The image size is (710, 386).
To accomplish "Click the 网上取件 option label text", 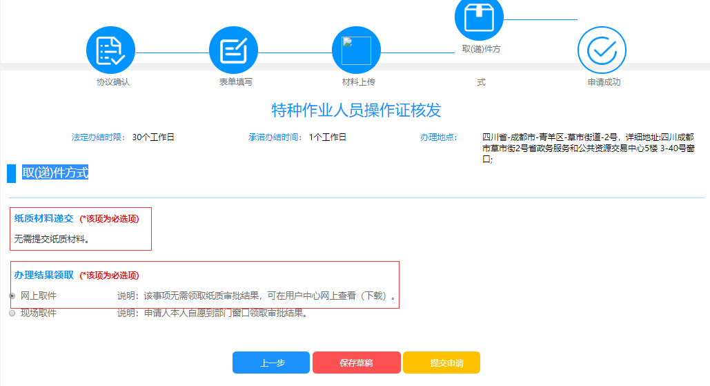I will (x=39, y=296).
